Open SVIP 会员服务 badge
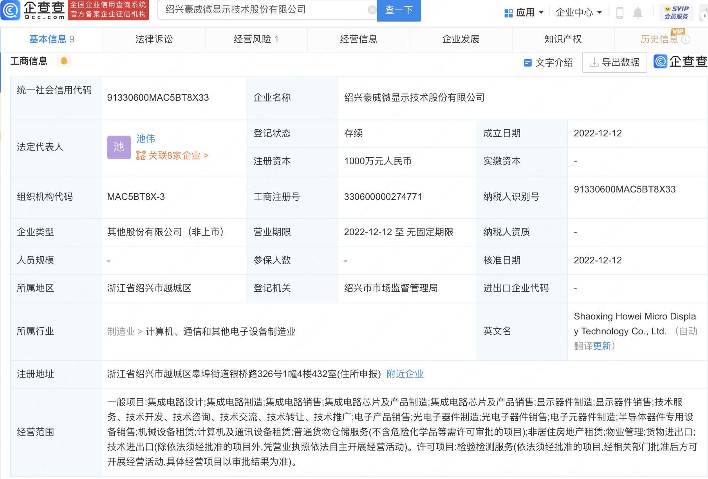This screenshot has height=479, width=708. (x=676, y=13)
